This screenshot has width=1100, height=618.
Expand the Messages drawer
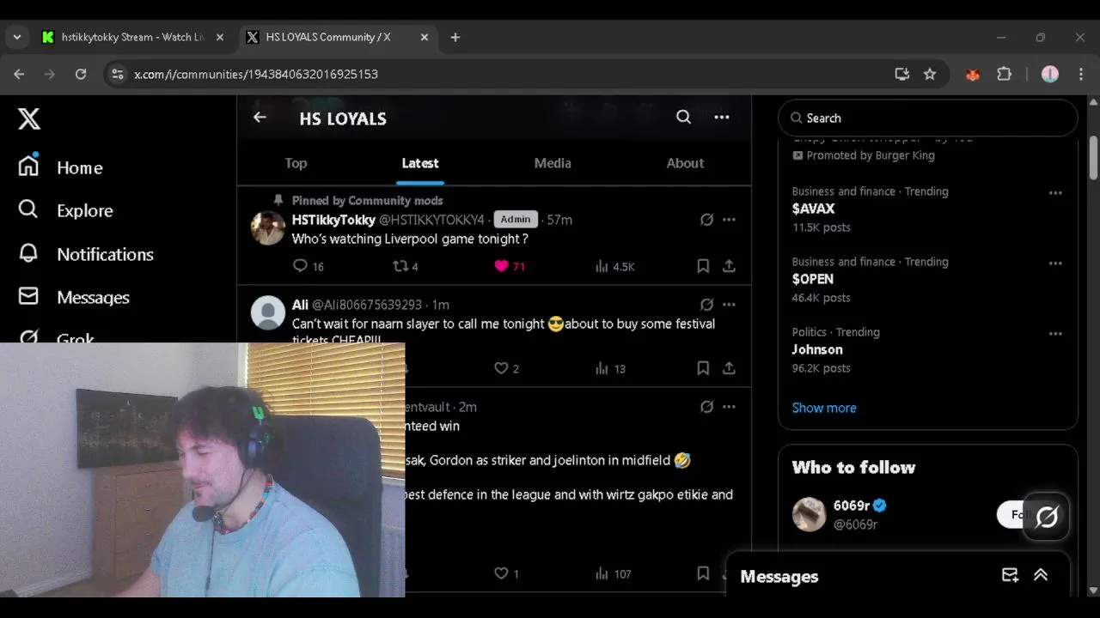click(x=1041, y=575)
